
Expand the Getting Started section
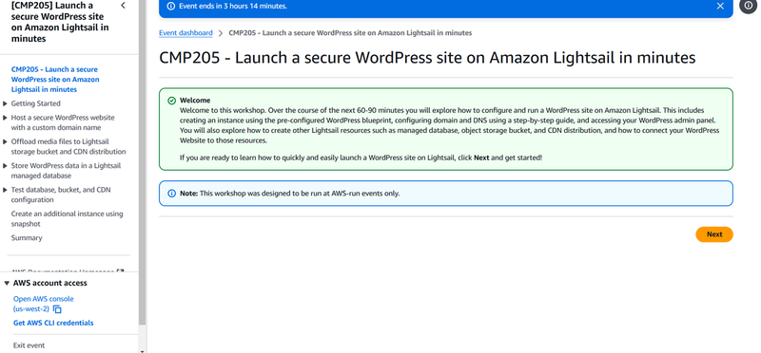click(6, 103)
